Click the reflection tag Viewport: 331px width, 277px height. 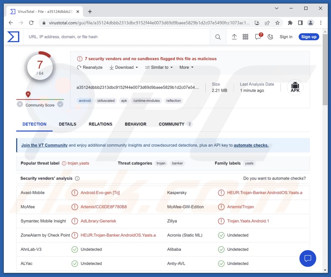point(173,101)
